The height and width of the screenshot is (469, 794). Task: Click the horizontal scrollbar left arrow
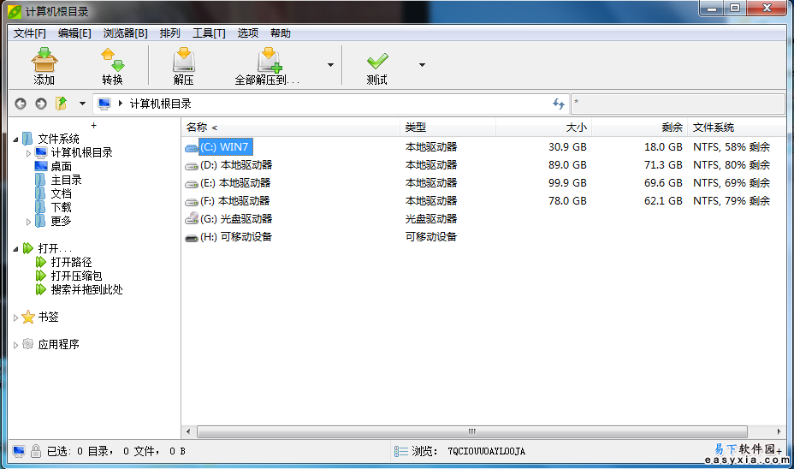[188, 431]
